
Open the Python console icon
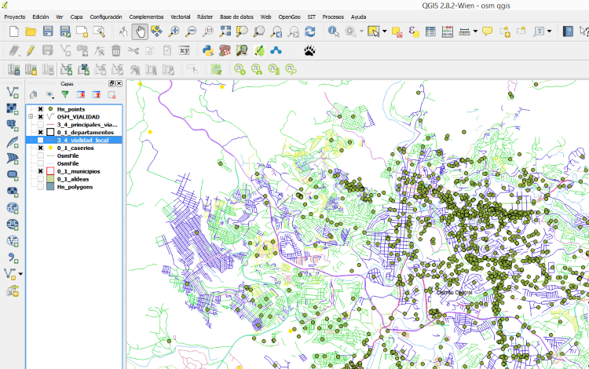coord(208,50)
